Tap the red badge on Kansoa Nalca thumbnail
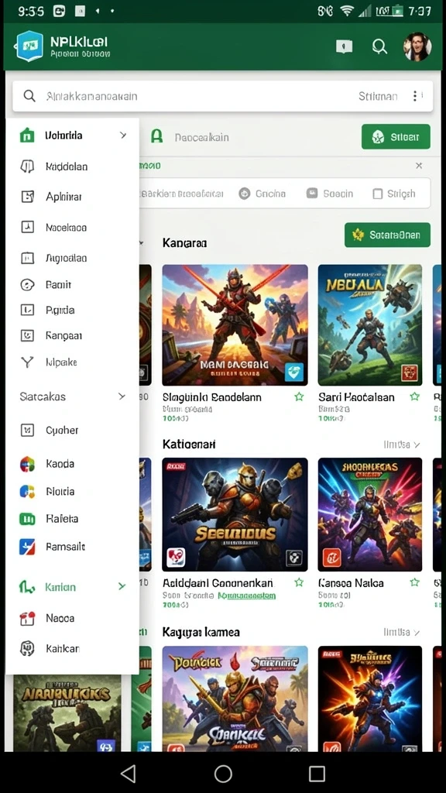The width and height of the screenshot is (446, 793). pos(331,558)
